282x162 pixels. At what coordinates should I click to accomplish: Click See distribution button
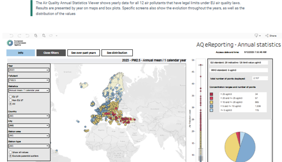pyautogui.click(x=117, y=53)
